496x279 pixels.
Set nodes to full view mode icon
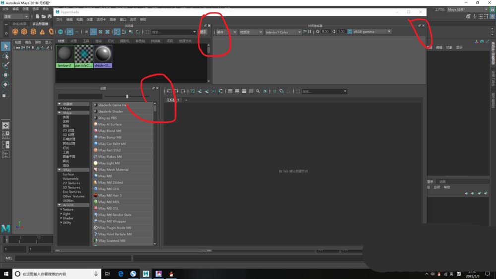point(244,91)
